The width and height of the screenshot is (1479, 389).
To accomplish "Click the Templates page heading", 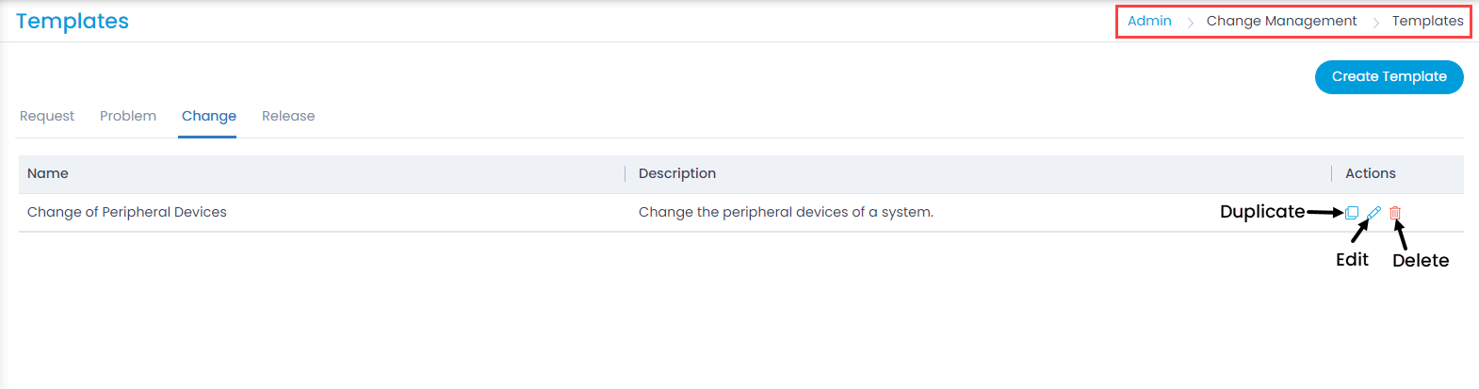I will (73, 22).
